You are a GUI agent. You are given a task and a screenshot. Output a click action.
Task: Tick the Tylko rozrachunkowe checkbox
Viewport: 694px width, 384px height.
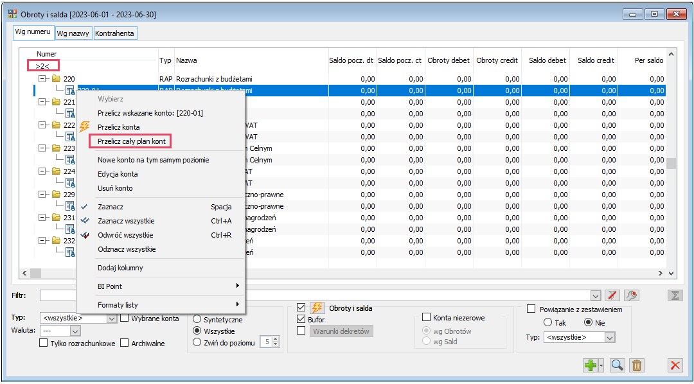pos(44,343)
